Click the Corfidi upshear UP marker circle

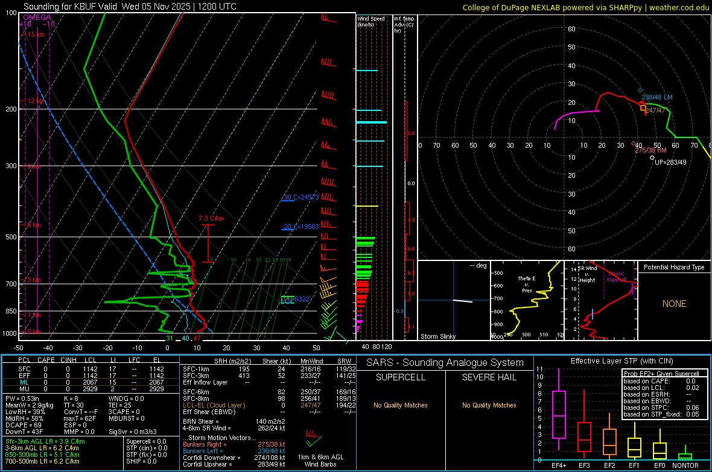652,158
